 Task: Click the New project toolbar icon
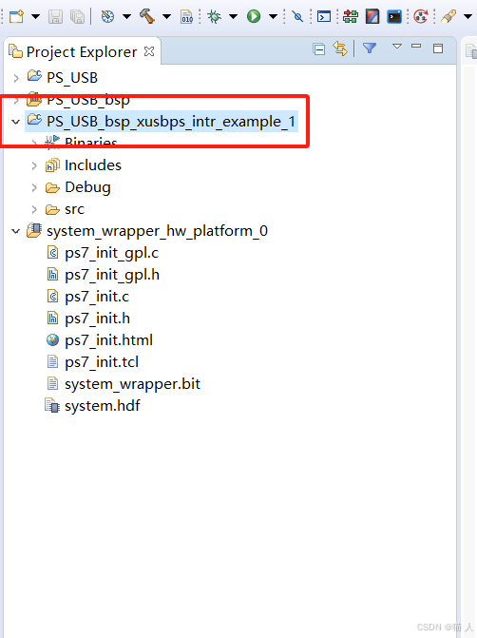pos(17,17)
